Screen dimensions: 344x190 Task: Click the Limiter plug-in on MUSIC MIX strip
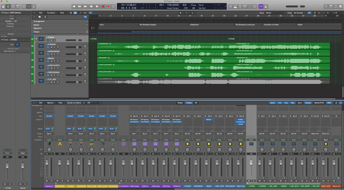click(240, 124)
